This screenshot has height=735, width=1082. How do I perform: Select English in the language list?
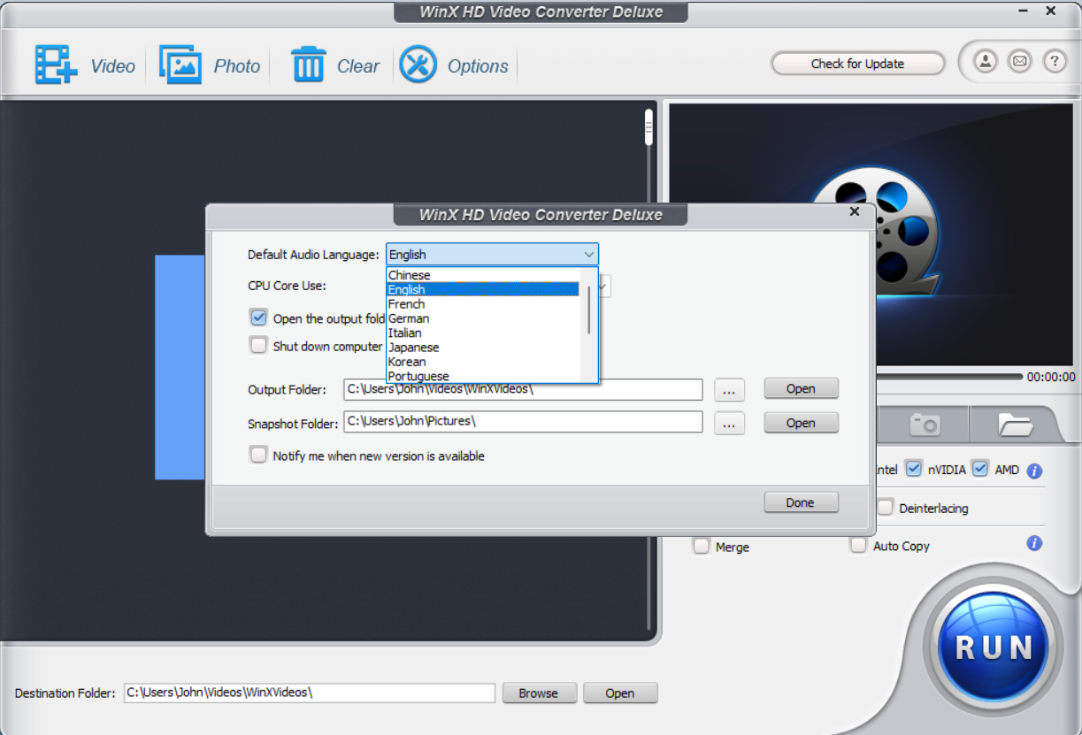(482, 289)
